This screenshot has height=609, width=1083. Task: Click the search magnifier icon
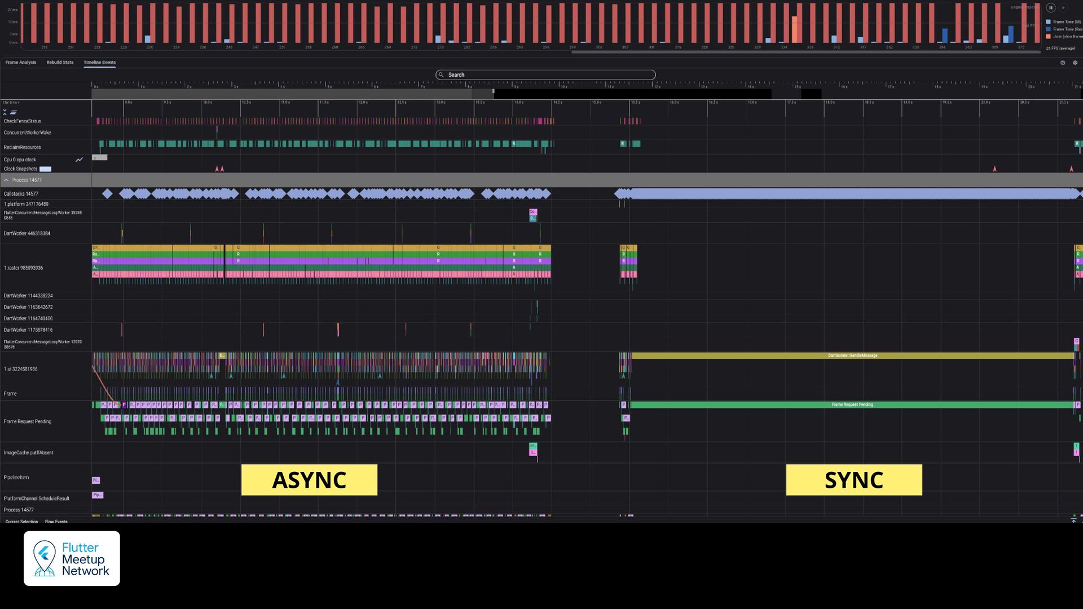tap(441, 75)
